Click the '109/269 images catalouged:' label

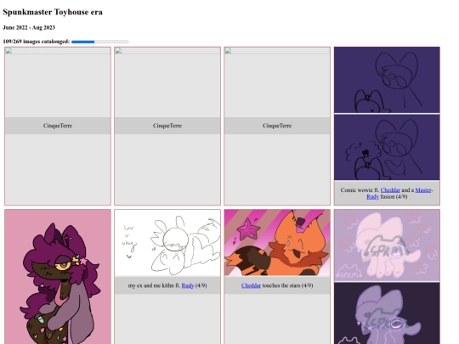(x=37, y=42)
